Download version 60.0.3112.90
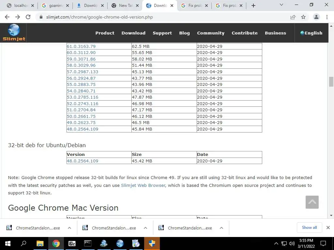334x250 pixels. pos(81,52)
